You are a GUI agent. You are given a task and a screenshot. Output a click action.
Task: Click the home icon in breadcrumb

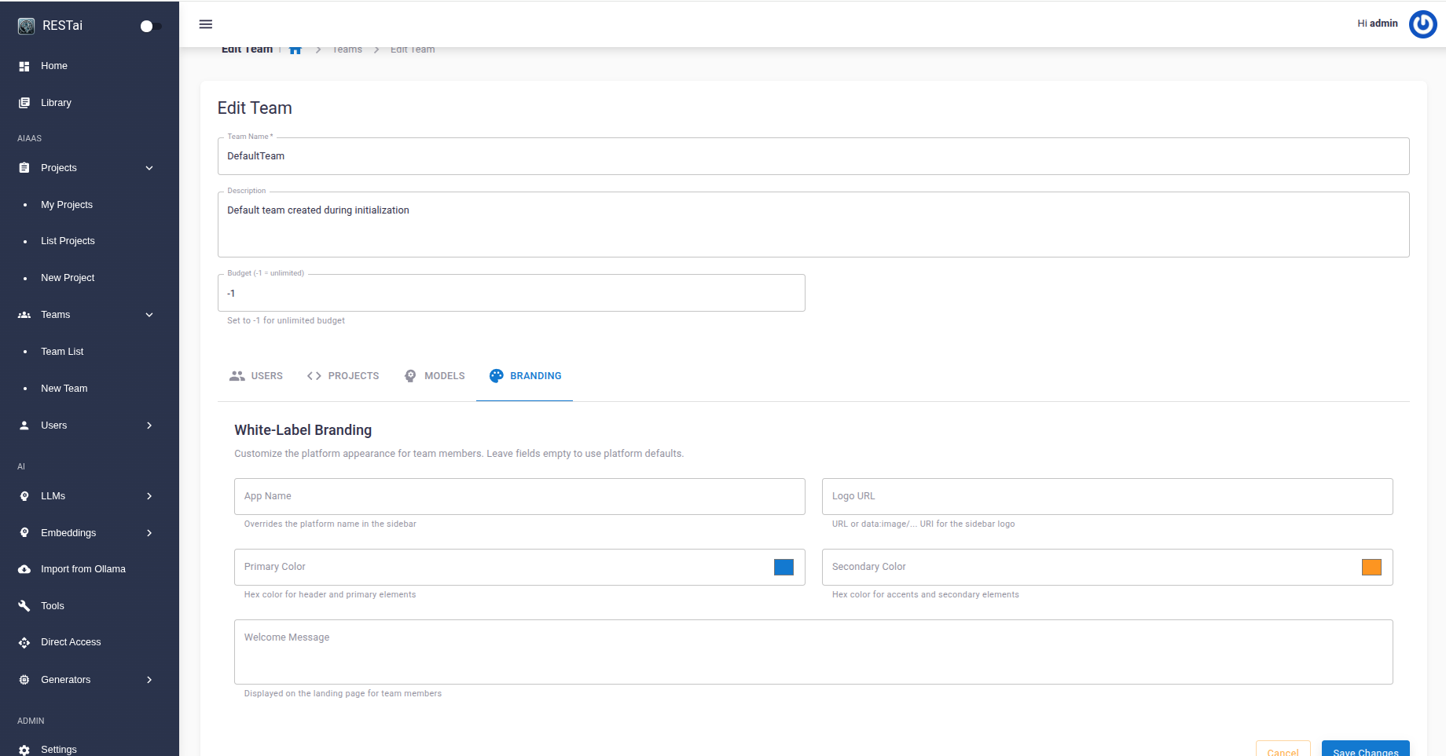(x=295, y=49)
